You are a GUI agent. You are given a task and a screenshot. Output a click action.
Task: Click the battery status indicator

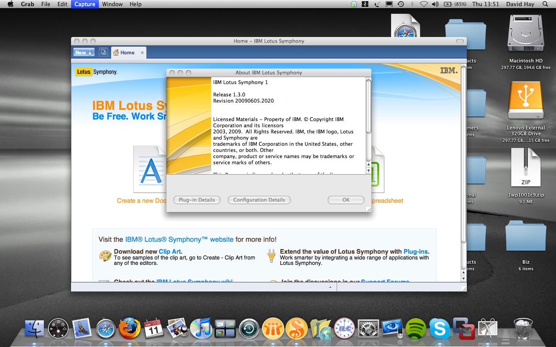pos(455,4)
